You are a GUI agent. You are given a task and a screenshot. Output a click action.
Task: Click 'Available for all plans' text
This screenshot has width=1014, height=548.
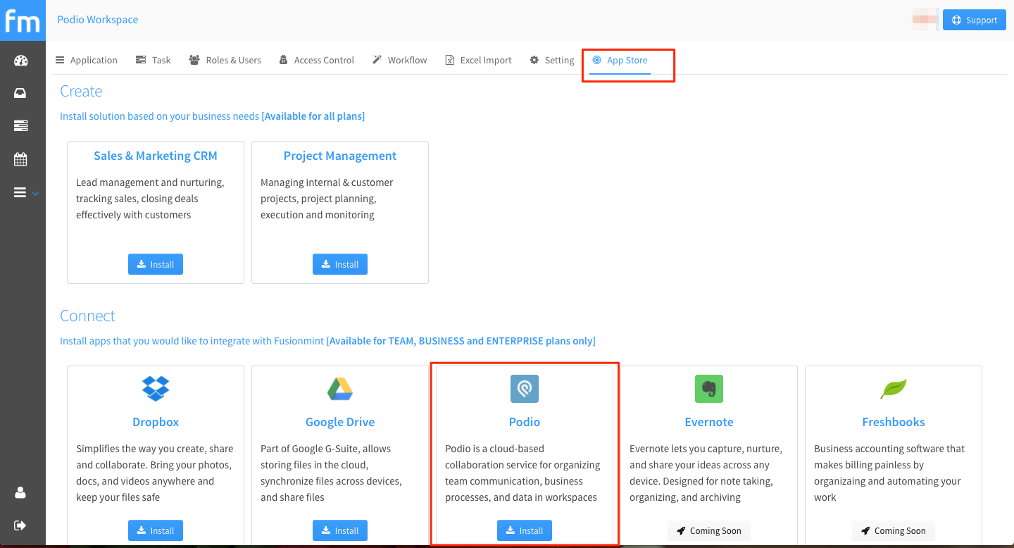(313, 116)
